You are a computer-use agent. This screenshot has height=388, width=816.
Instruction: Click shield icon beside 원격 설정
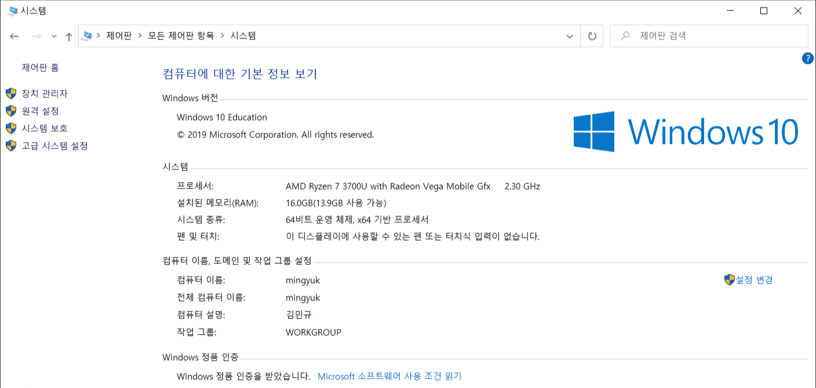pyautogui.click(x=11, y=111)
